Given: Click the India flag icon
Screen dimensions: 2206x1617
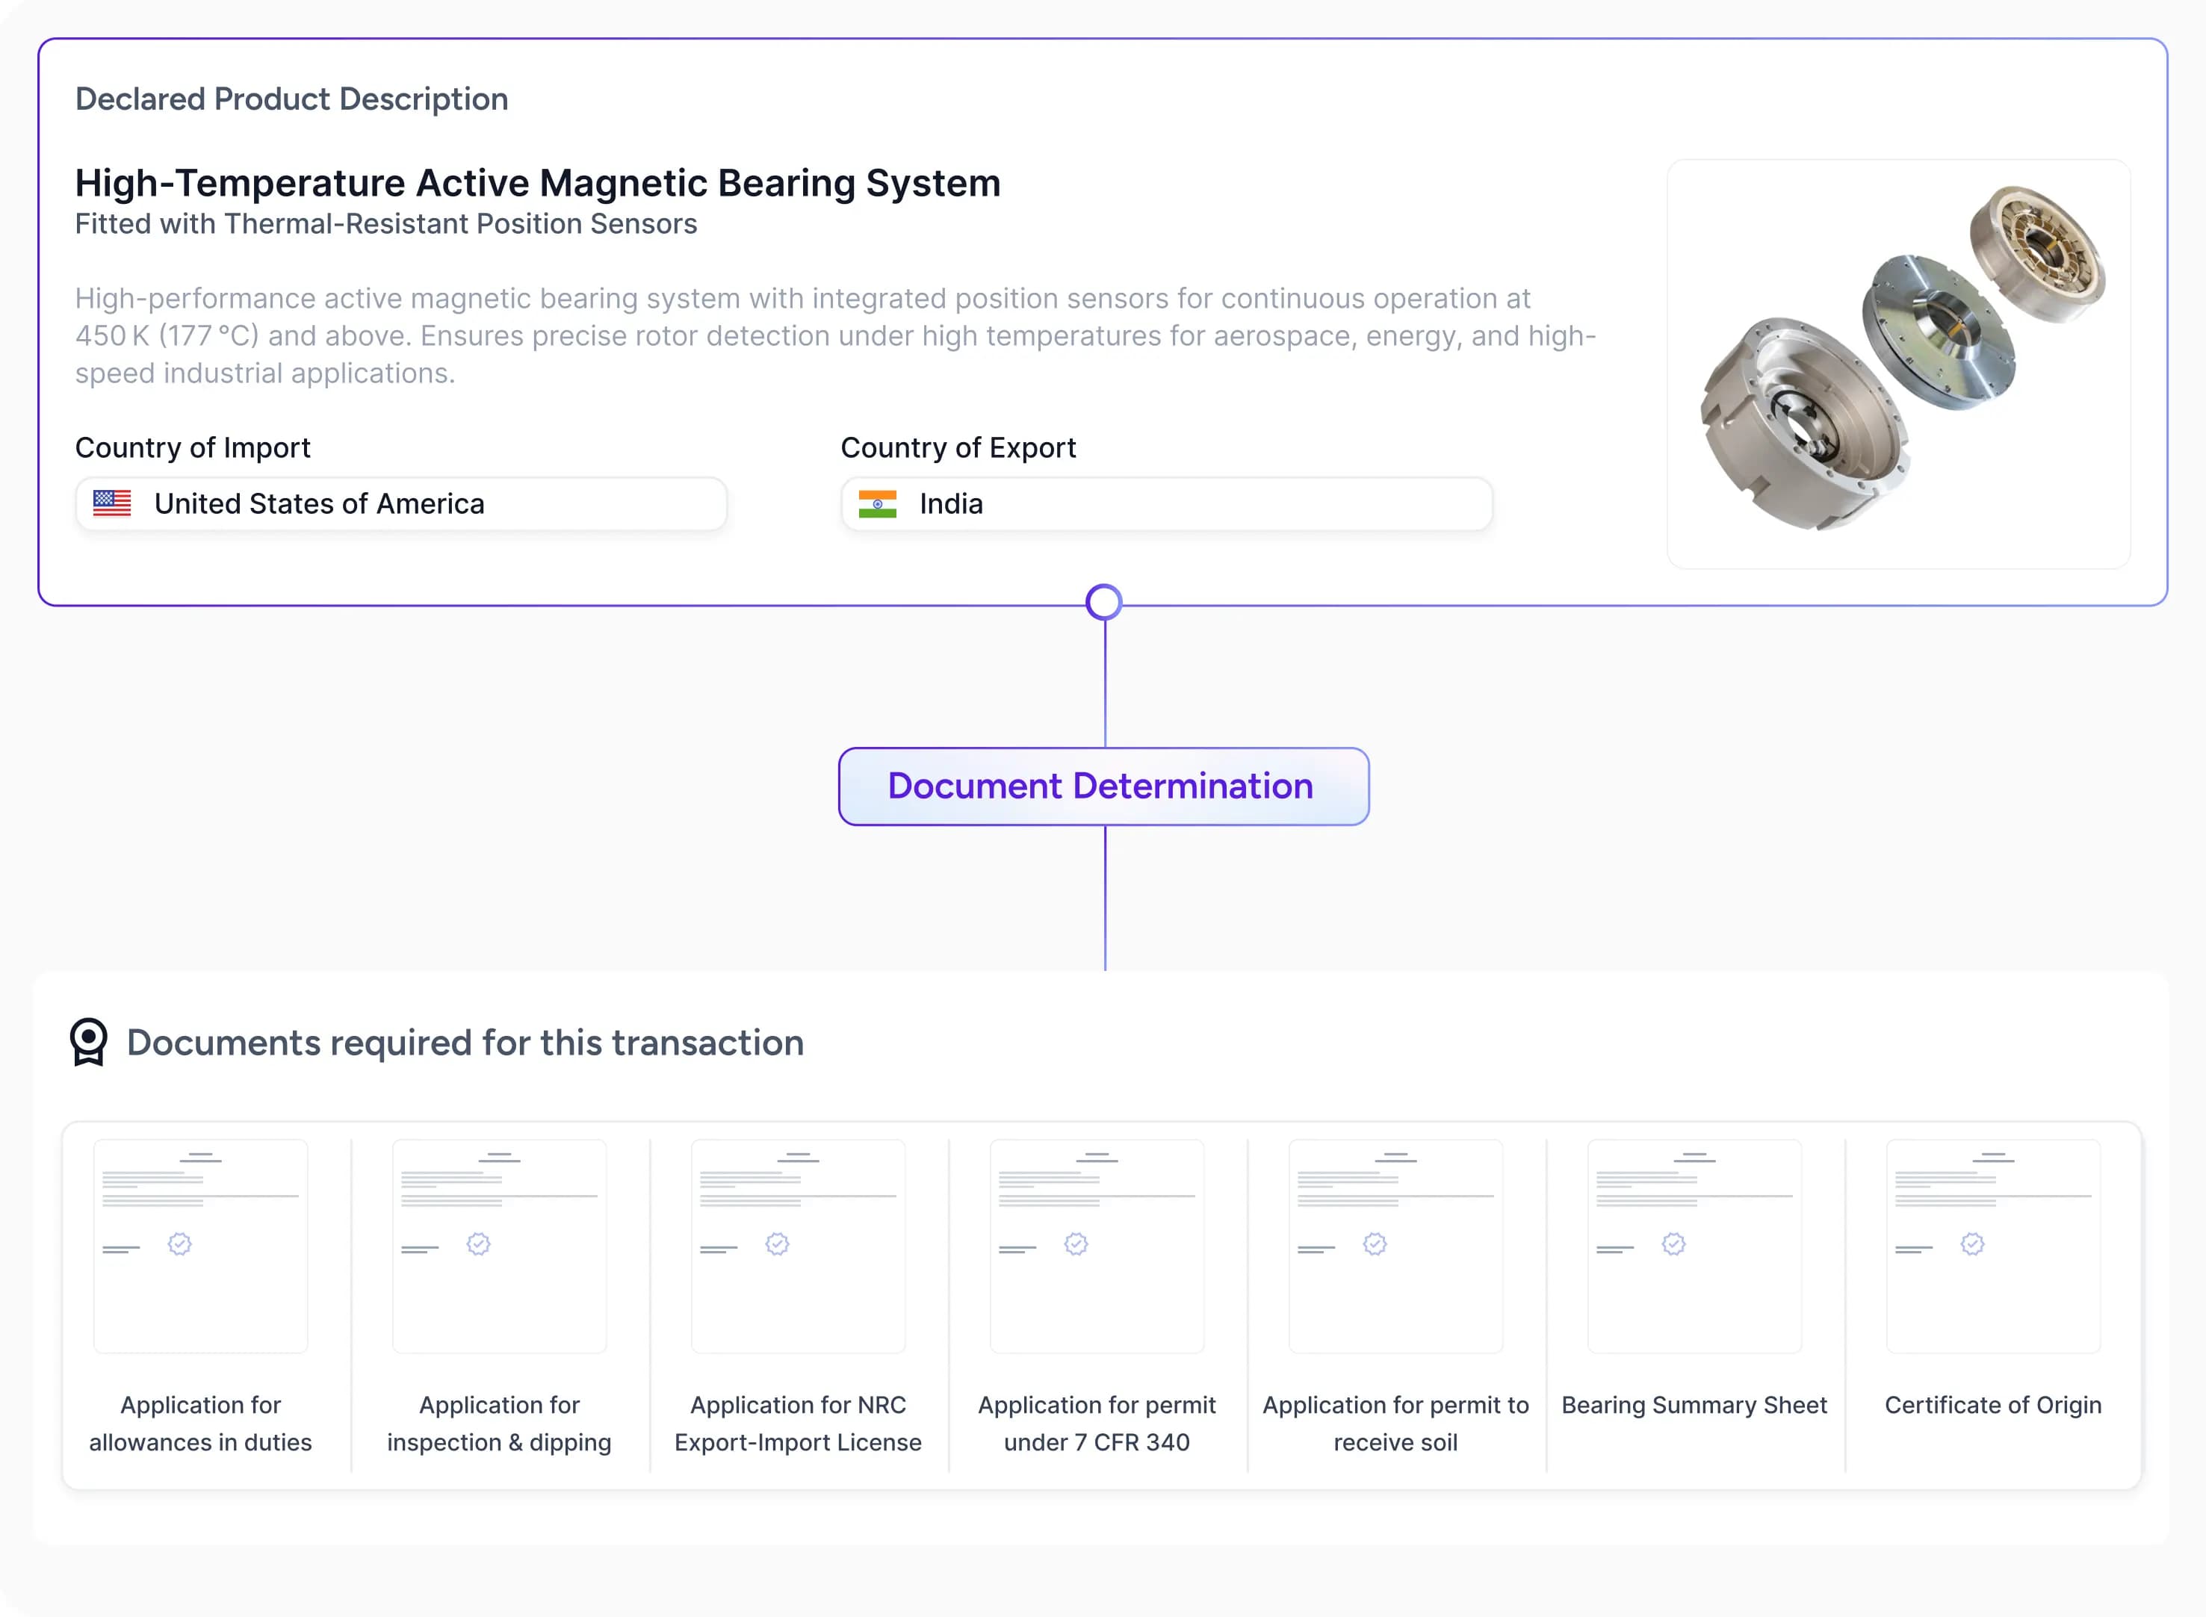Looking at the screenshot, I should click(x=877, y=503).
